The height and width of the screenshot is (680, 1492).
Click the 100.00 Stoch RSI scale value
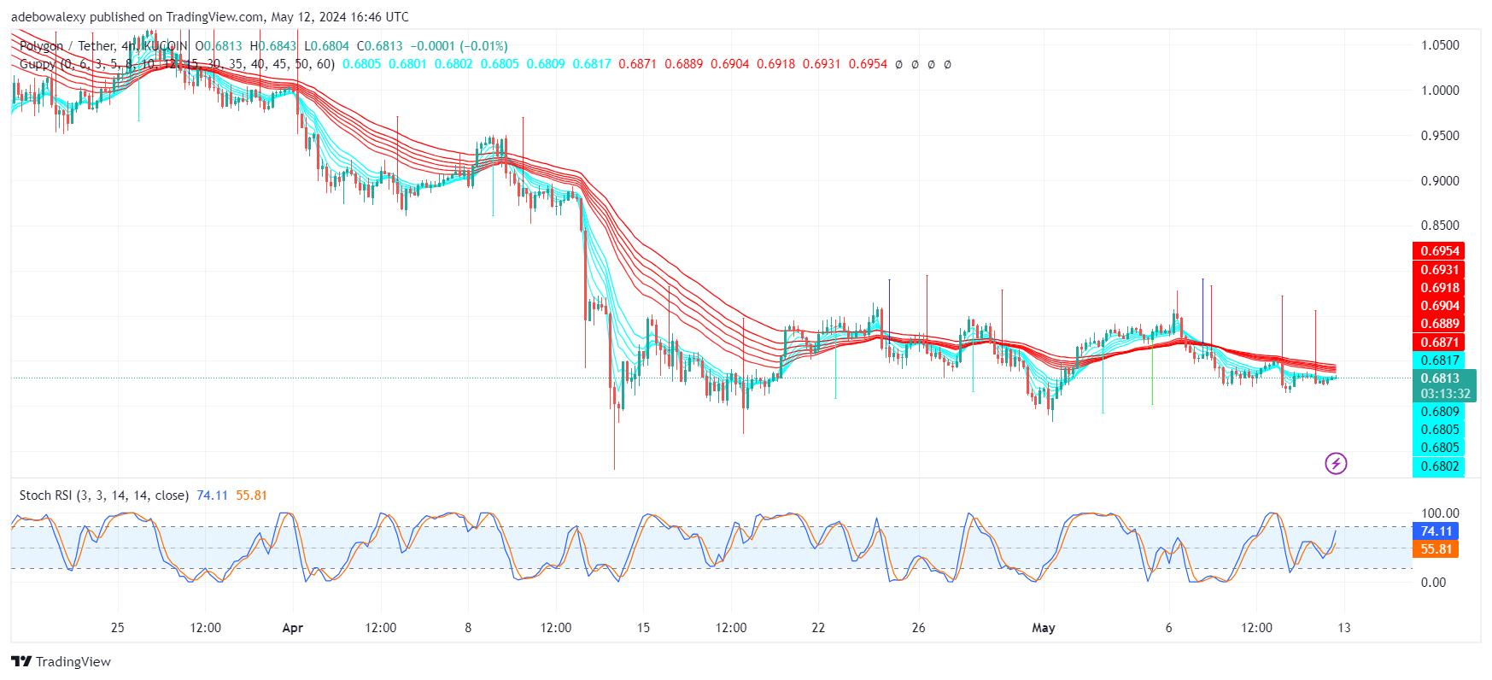pos(1440,513)
